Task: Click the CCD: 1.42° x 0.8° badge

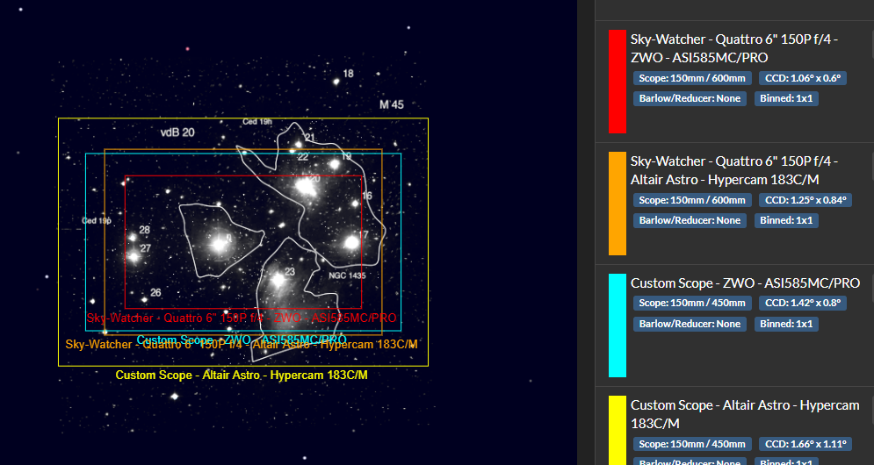Action: tap(803, 303)
